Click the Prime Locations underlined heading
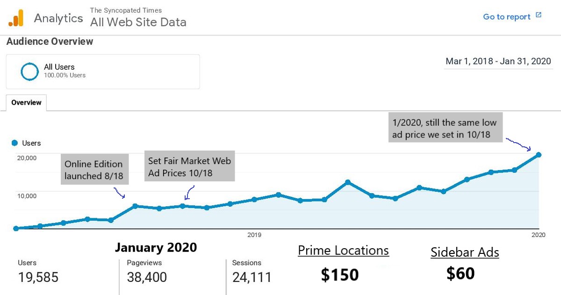Viewport: 561px width, 295px height. 344,251
